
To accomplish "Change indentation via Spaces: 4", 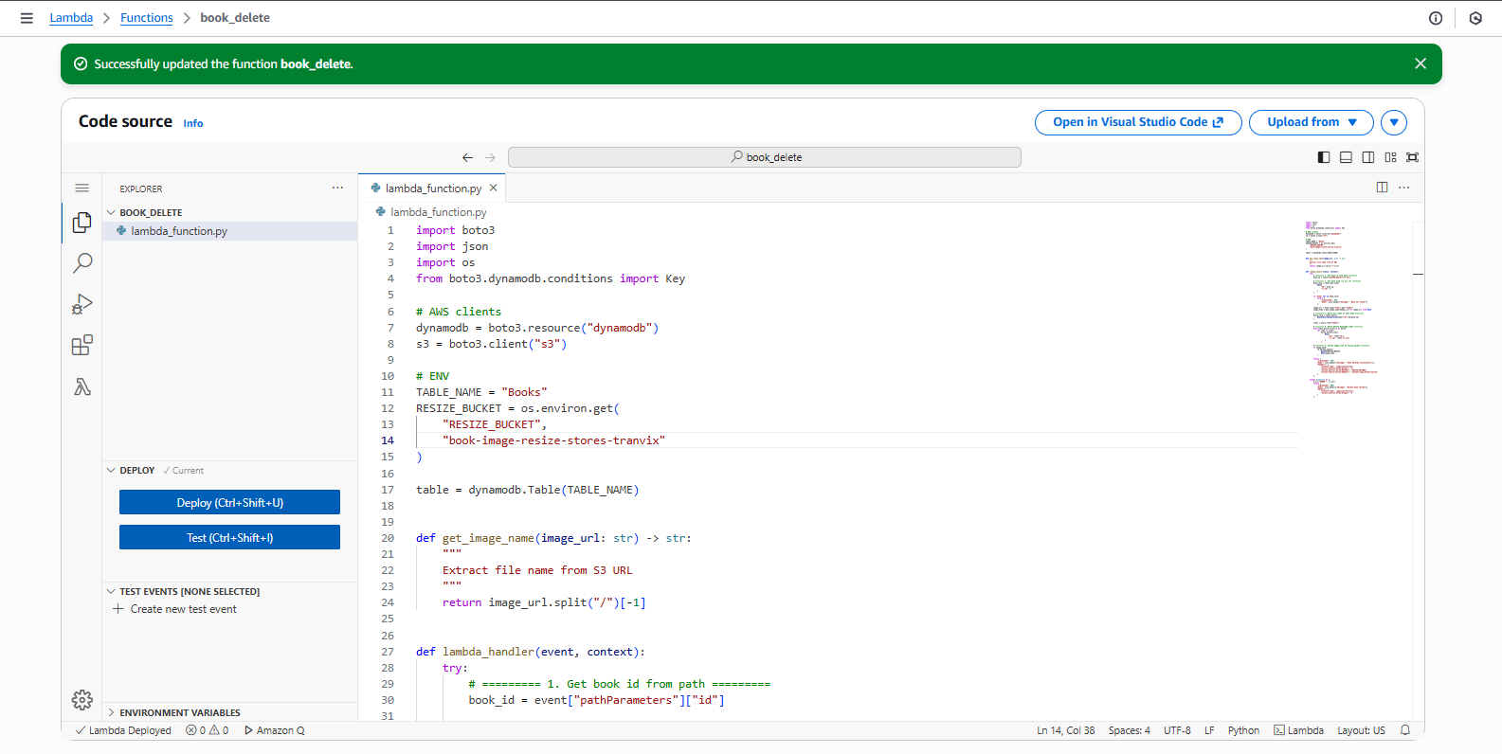I will [x=1130, y=730].
